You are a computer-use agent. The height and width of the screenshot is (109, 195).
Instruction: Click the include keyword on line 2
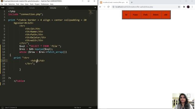coord(13,14)
